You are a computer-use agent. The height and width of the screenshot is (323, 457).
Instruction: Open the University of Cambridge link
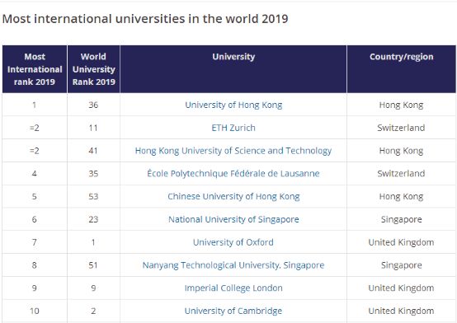pyautogui.click(x=233, y=311)
